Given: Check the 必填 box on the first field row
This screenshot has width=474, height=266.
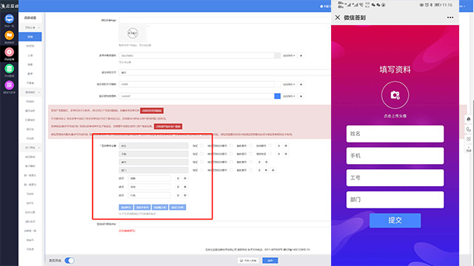Looking at the screenshot, I should [x=201, y=146].
